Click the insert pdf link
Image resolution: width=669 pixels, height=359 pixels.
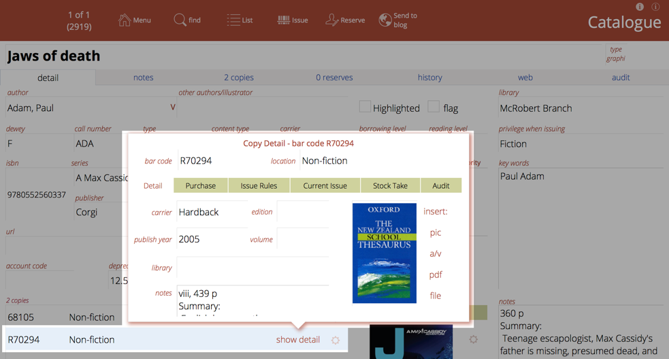[x=436, y=275]
